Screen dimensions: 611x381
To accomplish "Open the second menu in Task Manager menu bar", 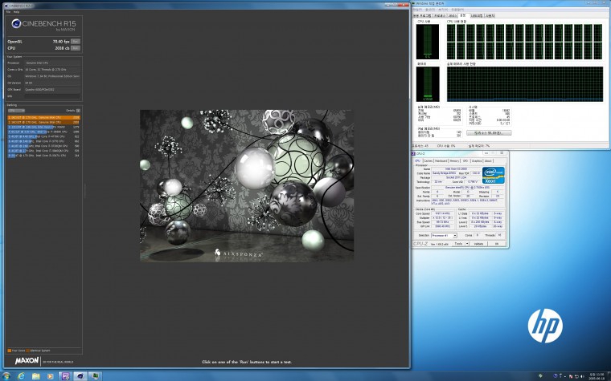I will (430, 10).
